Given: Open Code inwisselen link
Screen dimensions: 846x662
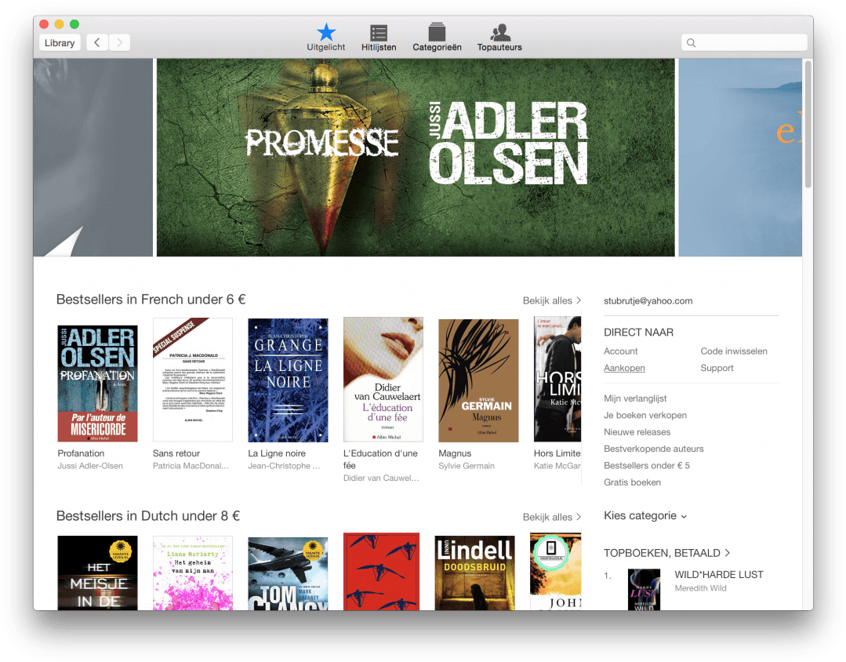Looking at the screenshot, I should (734, 351).
